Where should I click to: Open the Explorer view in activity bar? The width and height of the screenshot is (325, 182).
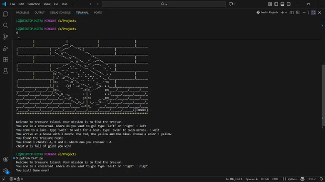[x=6, y=14]
